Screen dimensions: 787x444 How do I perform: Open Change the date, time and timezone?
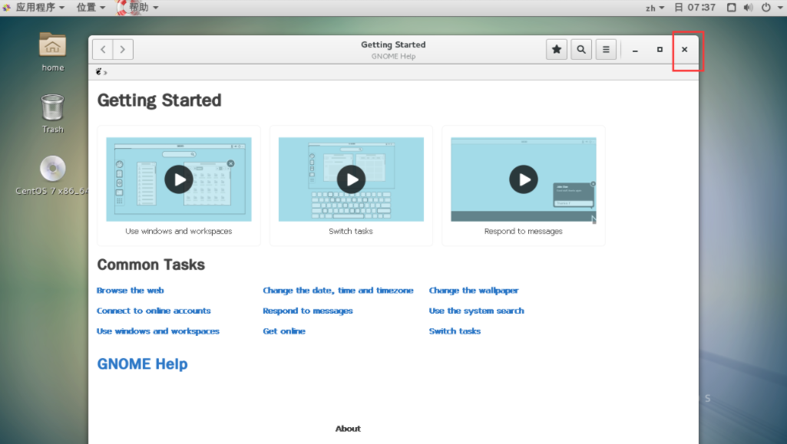[x=339, y=290]
